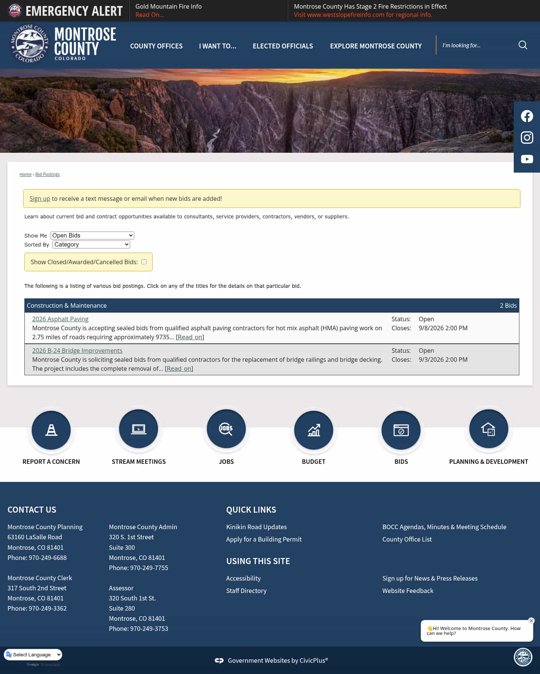The image size is (540, 674).
Task: Open BOCC Agendas, Minutes & Meeting Schedule
Action: 444,527
